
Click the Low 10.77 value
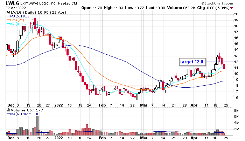tap(134, 8)
